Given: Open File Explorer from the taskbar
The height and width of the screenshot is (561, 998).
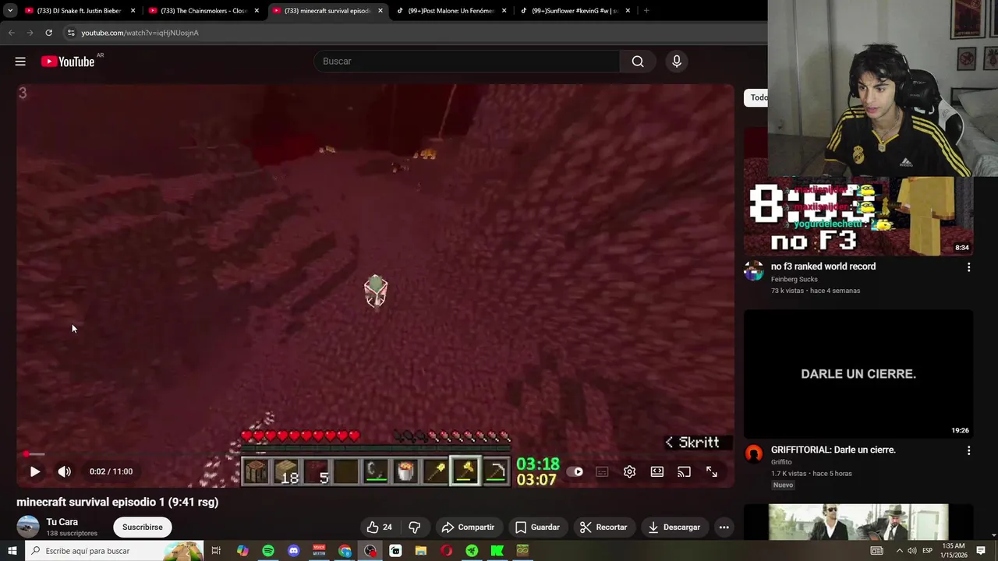Looking at the screenshot, I should click(x=421, y=551).
